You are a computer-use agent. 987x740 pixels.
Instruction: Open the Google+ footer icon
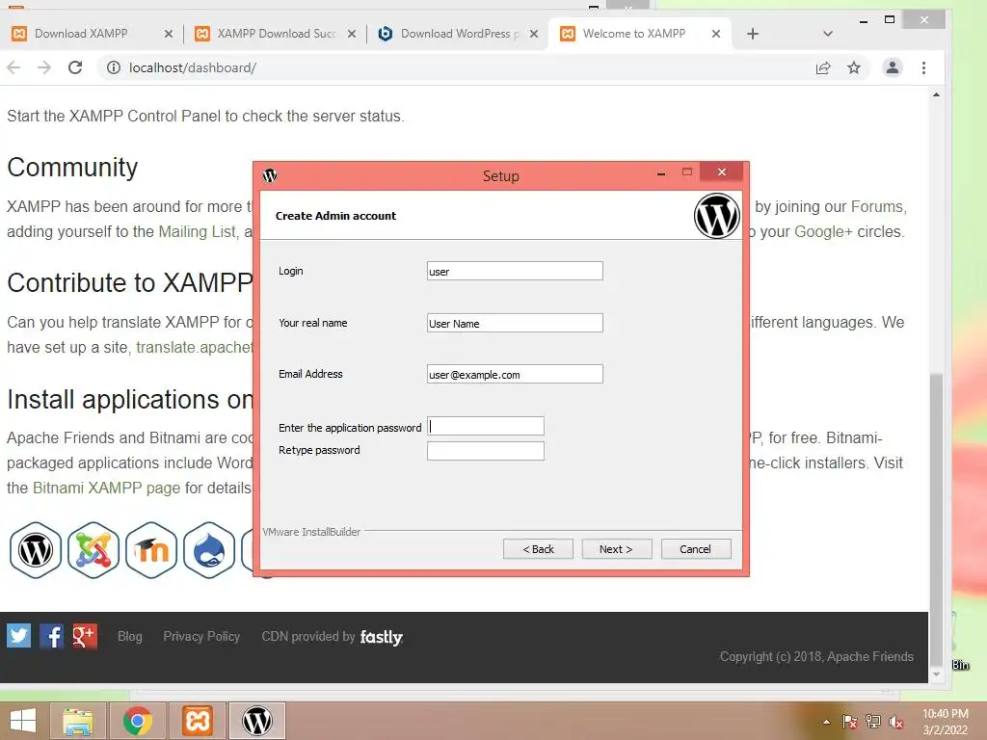pos(85,636)
